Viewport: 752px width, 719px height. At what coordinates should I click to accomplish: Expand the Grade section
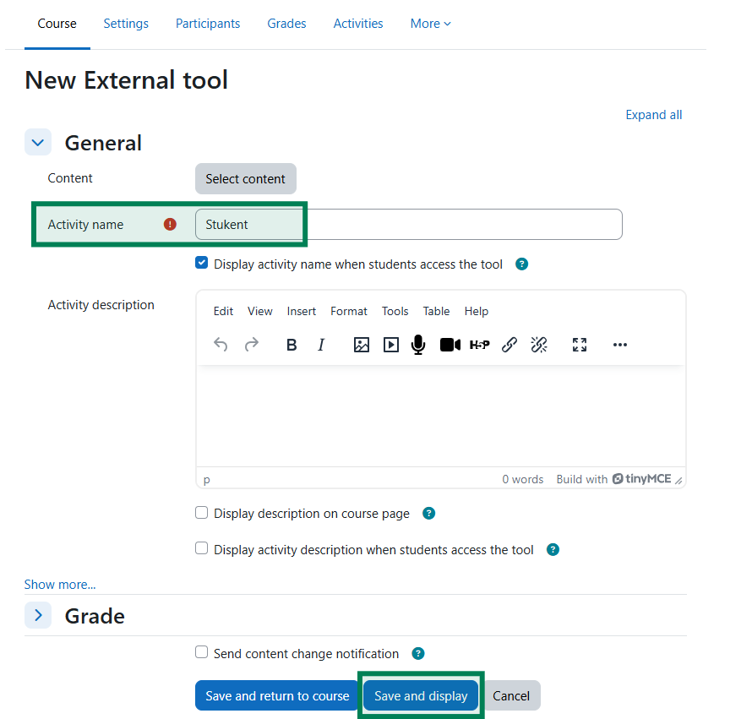click(x=38, y=615)
